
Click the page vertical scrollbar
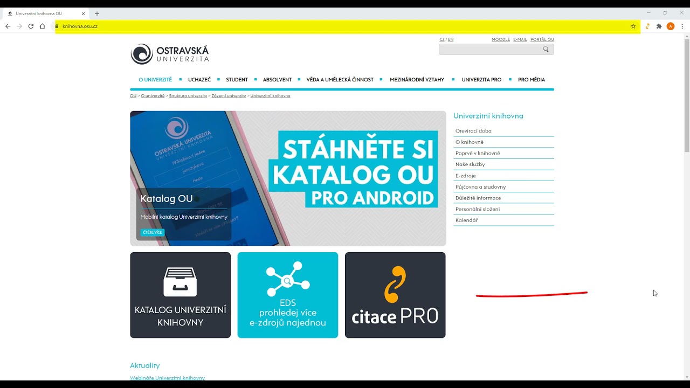pos(687,95)
